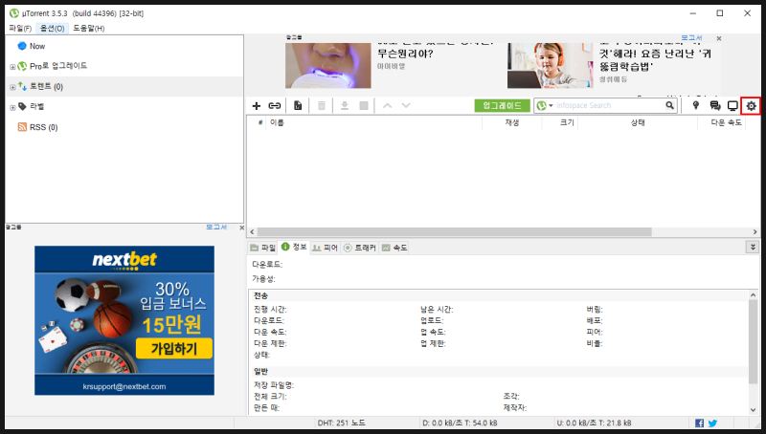Screen dimensions: 766x434
Task: Click 보고서 link above top ad
Action: [x=691, y=37]
